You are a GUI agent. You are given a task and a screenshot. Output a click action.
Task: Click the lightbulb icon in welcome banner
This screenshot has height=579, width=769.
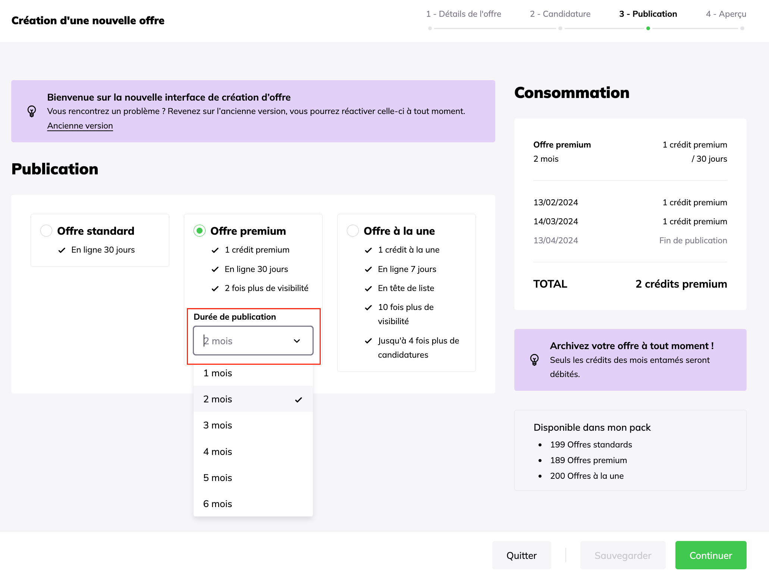coord(32,111)
